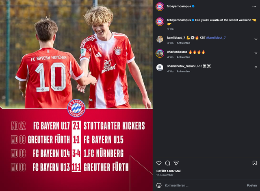Image resolution: width=260 pixels, height=191 pixels.
Task: View likes list 'Gefällt 1.607 Mal'
Action: [169, 171]
